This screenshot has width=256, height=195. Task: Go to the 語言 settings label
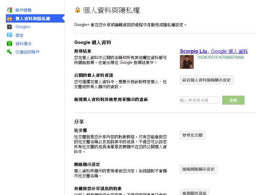click(x=19, y=35)
